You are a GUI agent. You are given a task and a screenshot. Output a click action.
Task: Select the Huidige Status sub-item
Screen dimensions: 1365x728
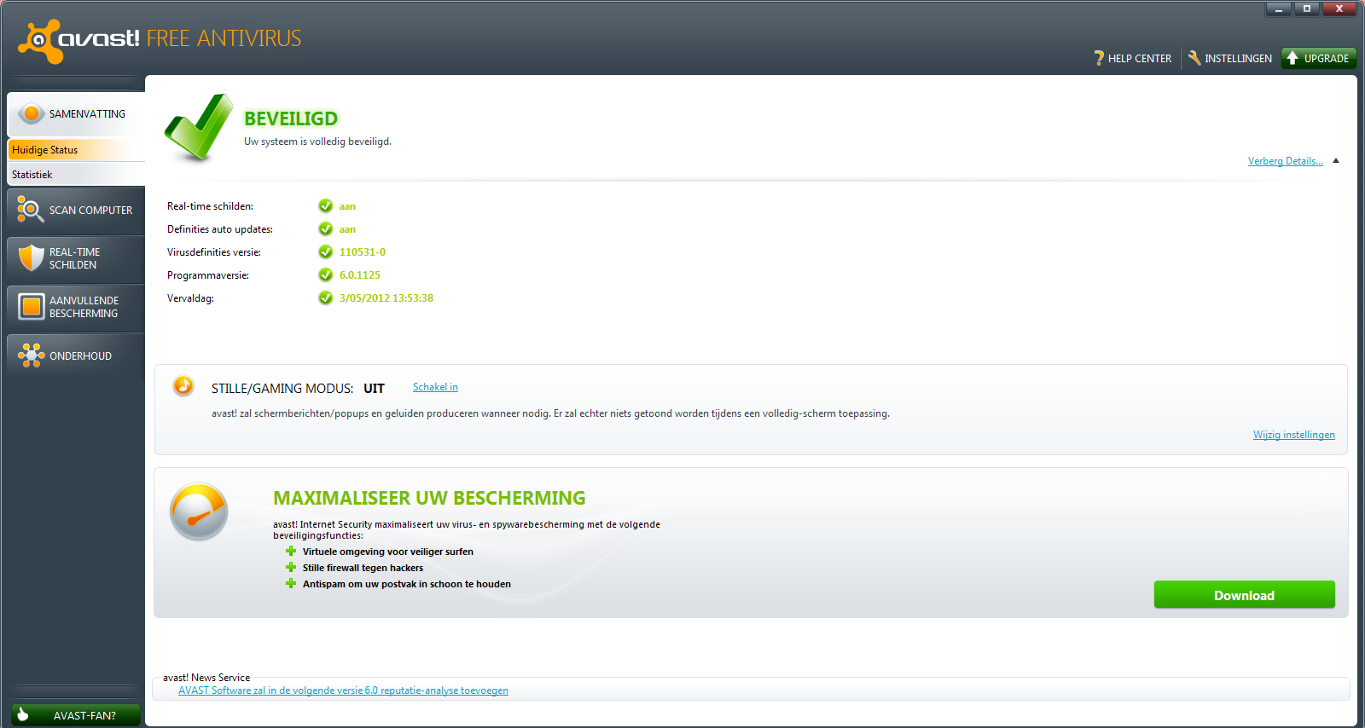[76, 149]
